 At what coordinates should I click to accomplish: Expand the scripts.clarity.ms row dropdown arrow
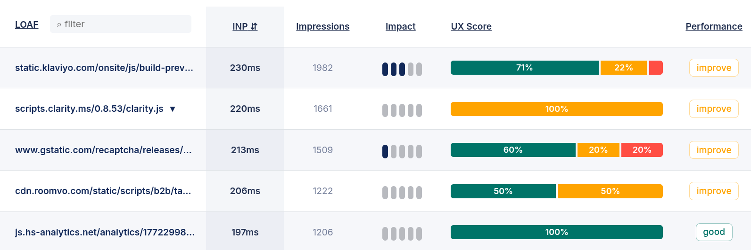pyautogui.click(x=173, y=109)
